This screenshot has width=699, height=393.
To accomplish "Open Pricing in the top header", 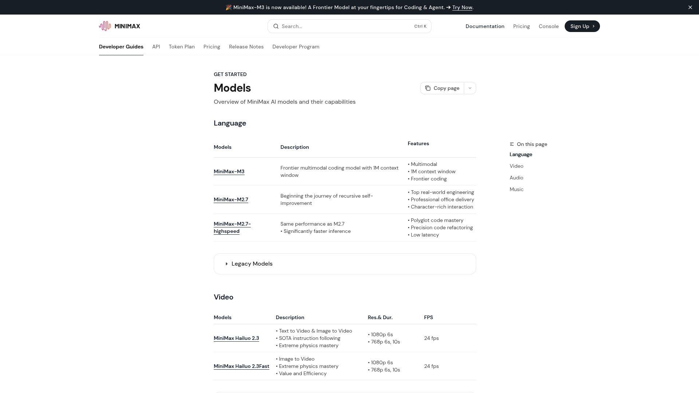I will pos(521,26).
